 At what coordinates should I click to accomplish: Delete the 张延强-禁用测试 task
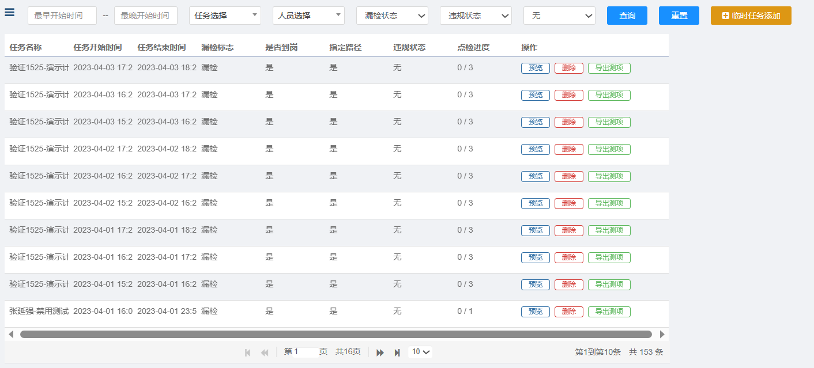pos(569,312)
